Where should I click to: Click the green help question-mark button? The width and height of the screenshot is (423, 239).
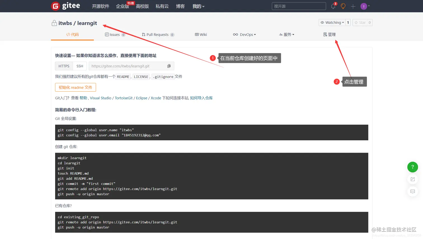point(412,167)
